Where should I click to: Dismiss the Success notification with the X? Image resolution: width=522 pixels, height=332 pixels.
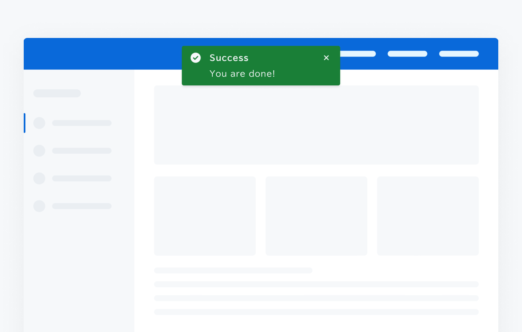(326, 58)
